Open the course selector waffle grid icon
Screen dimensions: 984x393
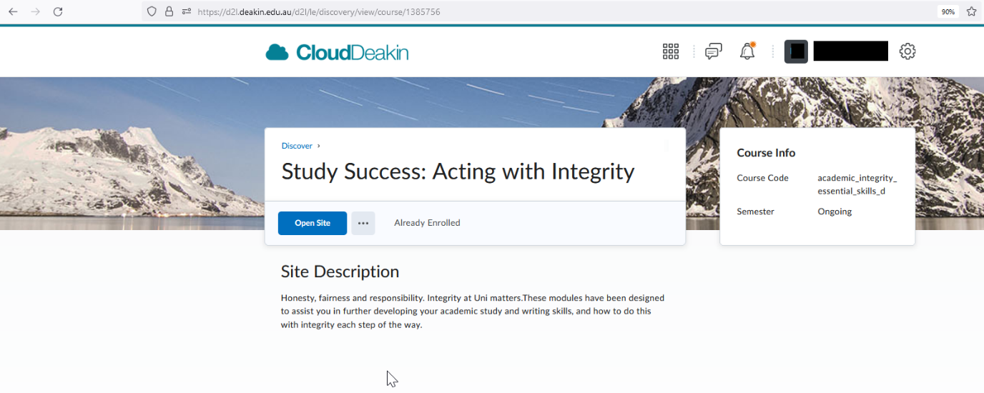tap(670, 51)
